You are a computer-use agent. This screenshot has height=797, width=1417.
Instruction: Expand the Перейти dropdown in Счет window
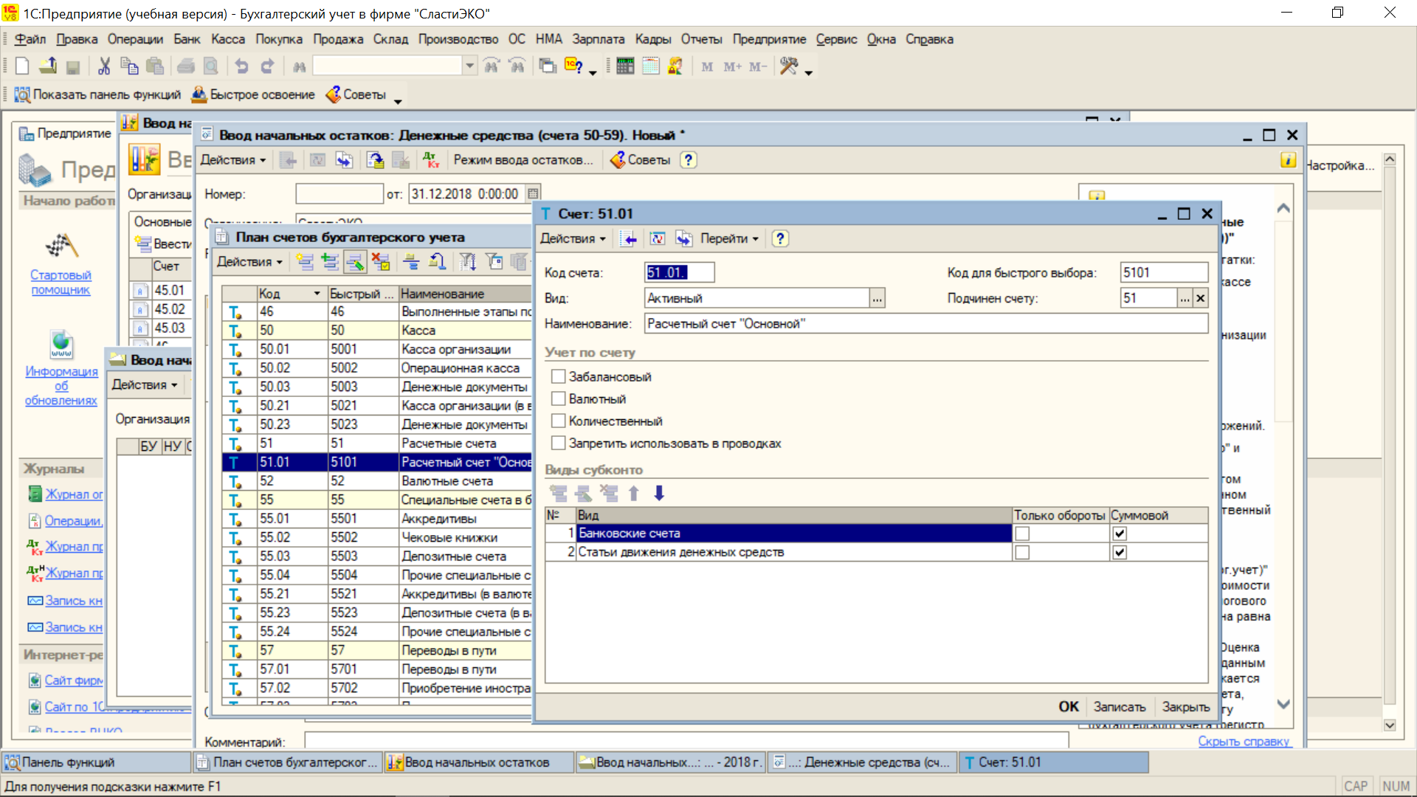coord(729,238)
